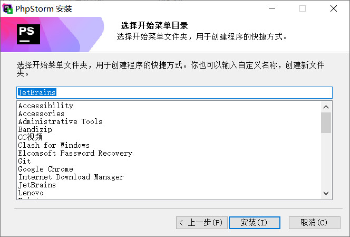
Task: Select the Lenovo folder
Action: coord(31,193)
